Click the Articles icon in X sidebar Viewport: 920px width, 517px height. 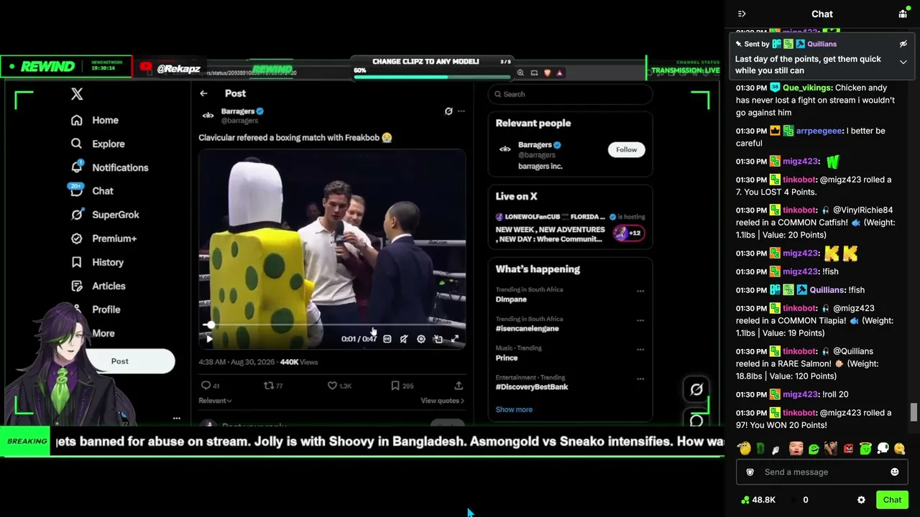pos(77,286)
